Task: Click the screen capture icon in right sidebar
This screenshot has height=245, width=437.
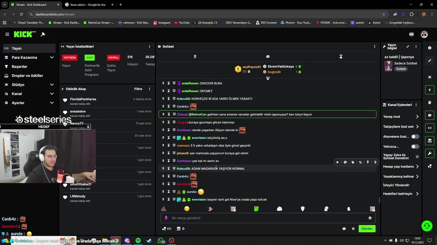Action: (x=429, y=77)
